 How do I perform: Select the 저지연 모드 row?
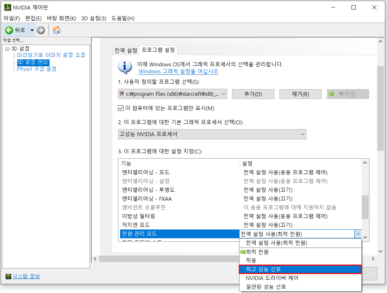pos(241,225)
